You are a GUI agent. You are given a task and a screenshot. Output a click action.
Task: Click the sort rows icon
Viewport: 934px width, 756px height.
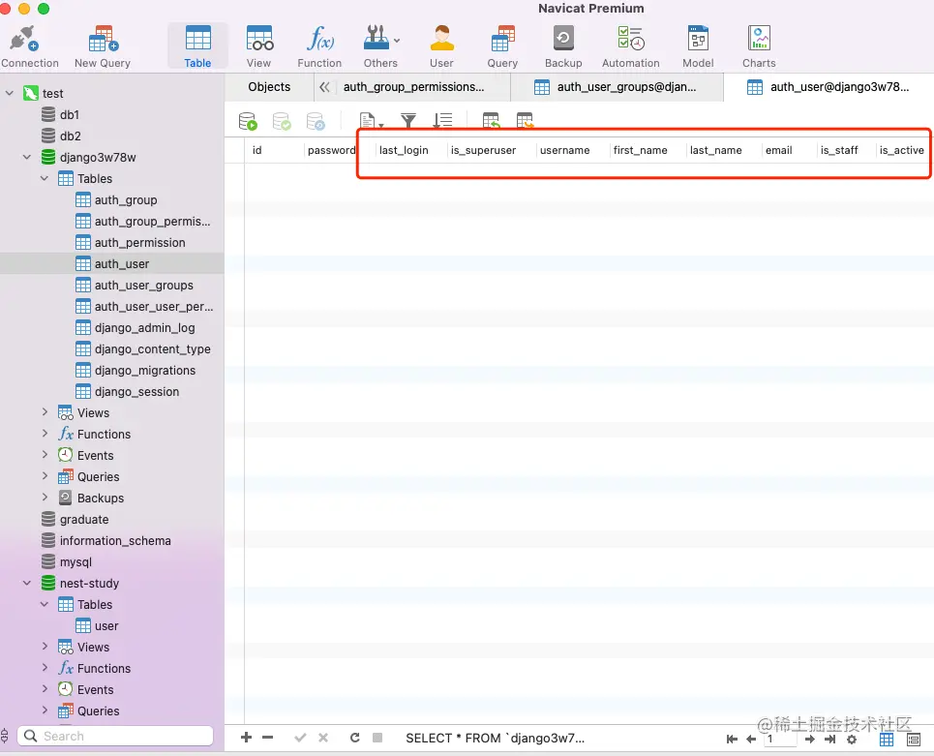pos(442,121)
